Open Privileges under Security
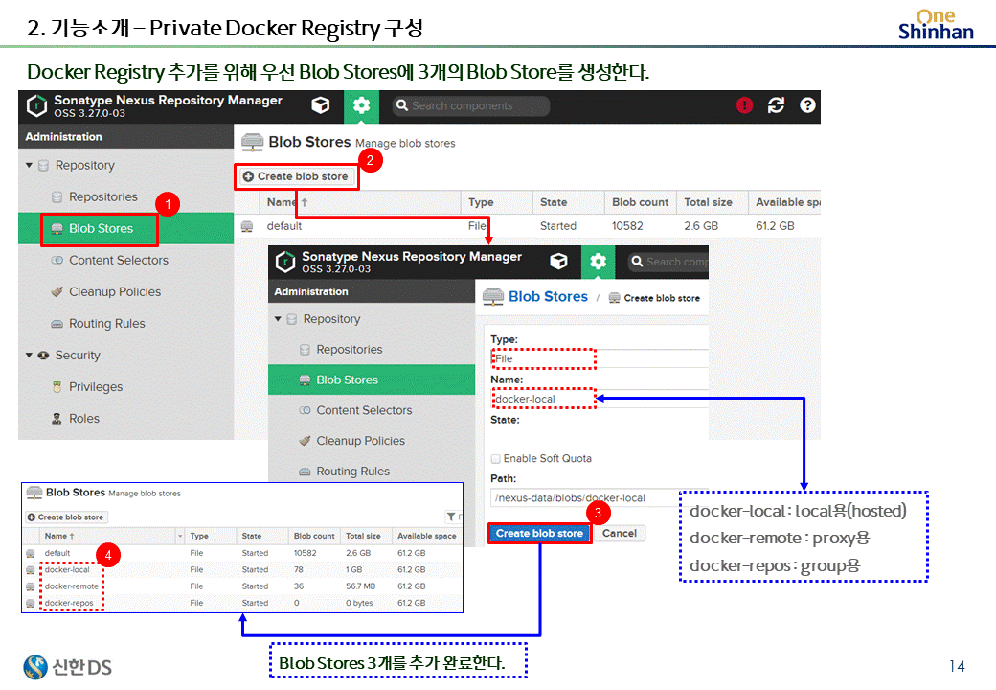 [x=95, y=387]
